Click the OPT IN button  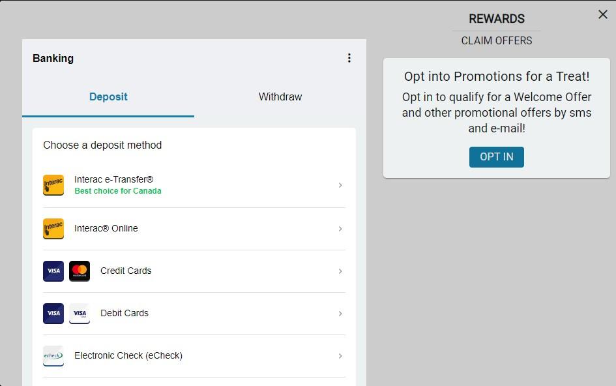coord(497,157)
